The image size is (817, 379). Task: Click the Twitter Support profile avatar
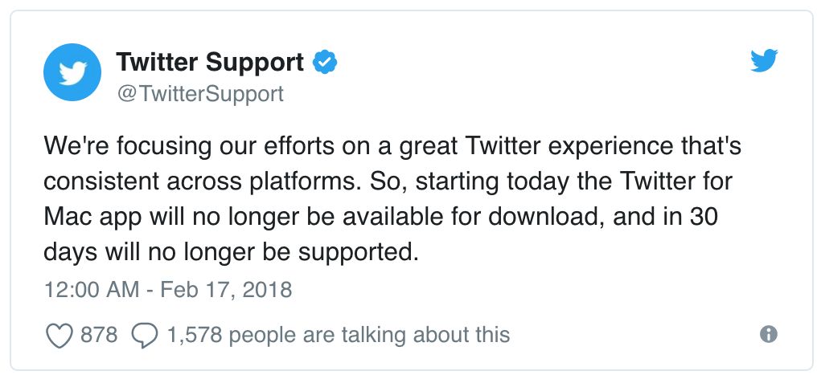click(x=73, y=73)
